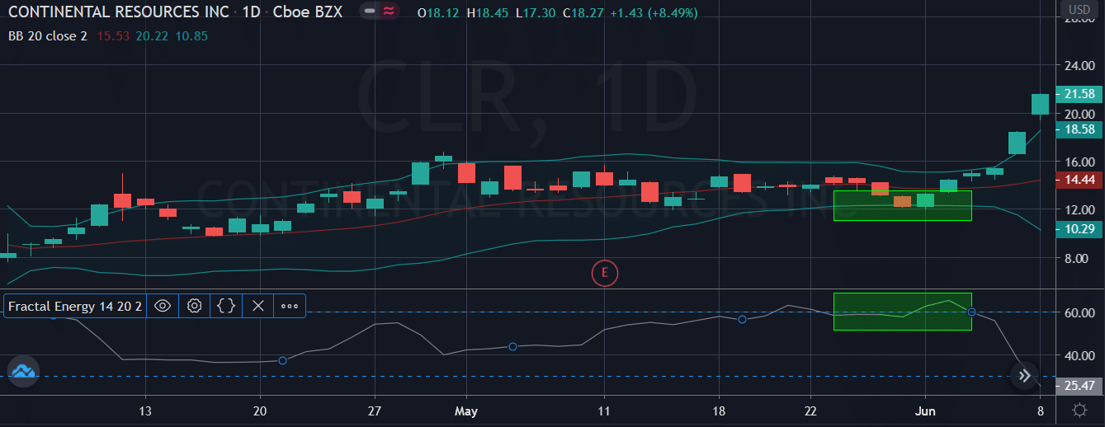Click the circle marker above date 20
Image resolution: width=1105 pixels, height=427 pixels.
283,360
